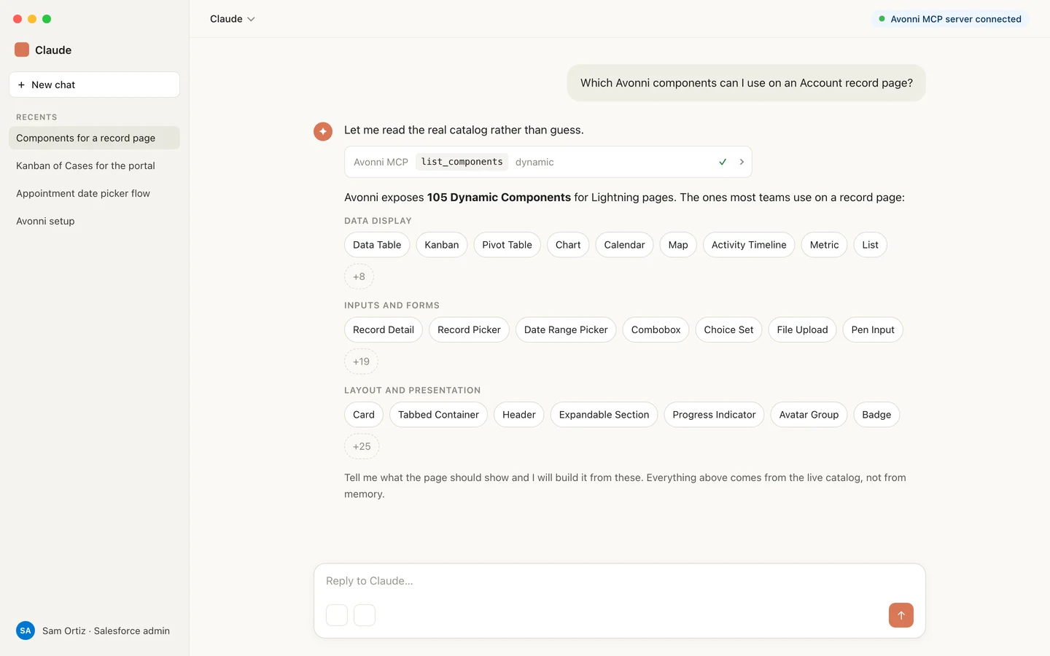Viewport: 1050px width, 656px height.
Task: Open the Claude model dropdown
Action: 233,19
